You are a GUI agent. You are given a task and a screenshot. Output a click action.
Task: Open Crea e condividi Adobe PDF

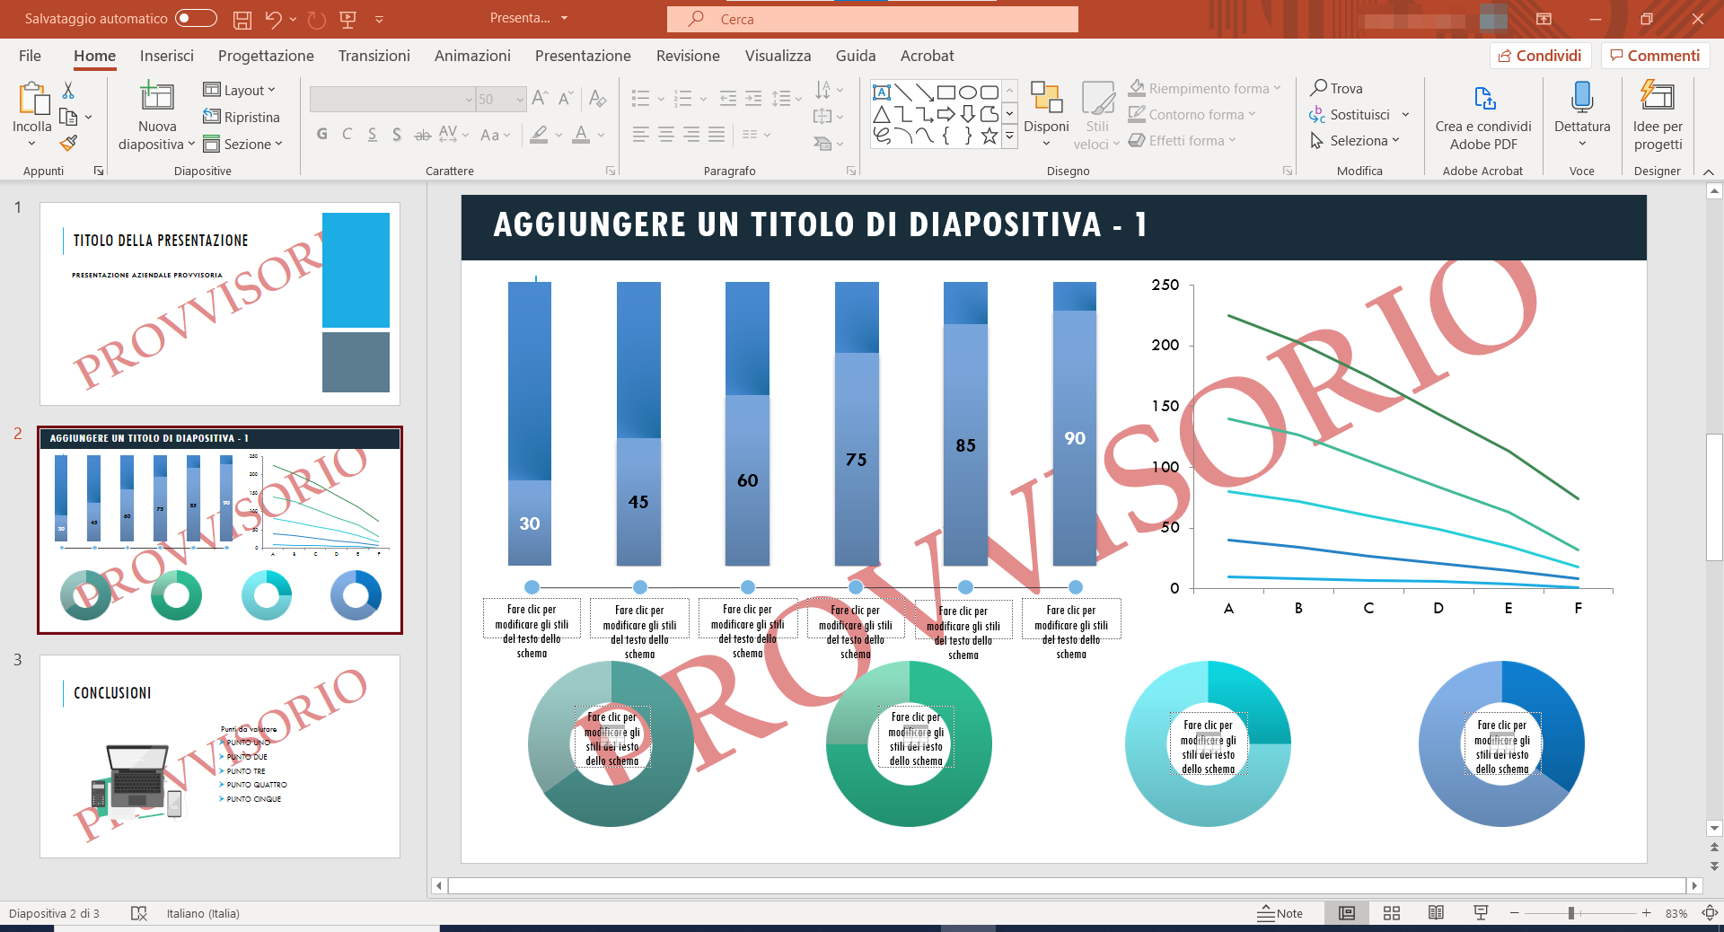(1482, 115)
